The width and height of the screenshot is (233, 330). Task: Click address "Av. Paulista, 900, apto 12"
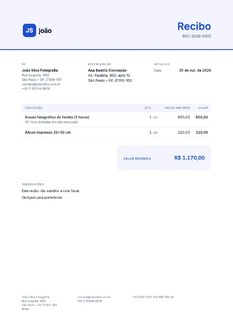[x=109, y=75]
